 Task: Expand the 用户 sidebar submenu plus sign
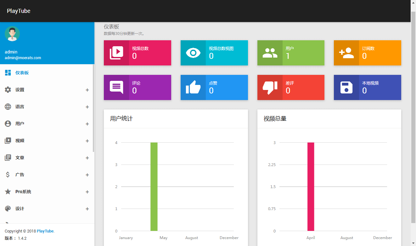point(87,124)
